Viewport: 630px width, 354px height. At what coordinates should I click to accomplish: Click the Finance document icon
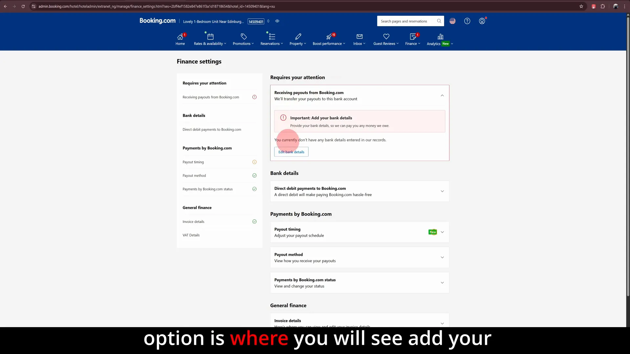pyautogui.click(x=413, y=36)
